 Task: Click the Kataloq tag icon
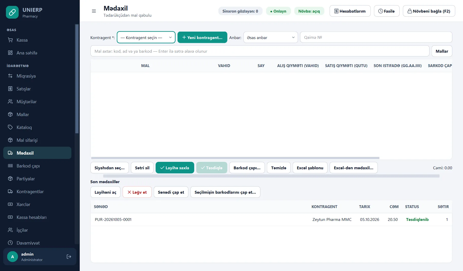pyautogui.click(x=10, y=127)
